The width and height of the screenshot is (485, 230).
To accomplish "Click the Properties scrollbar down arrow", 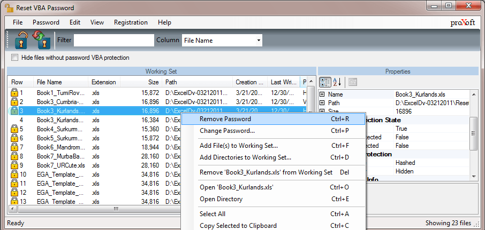I will pos(473,176).
